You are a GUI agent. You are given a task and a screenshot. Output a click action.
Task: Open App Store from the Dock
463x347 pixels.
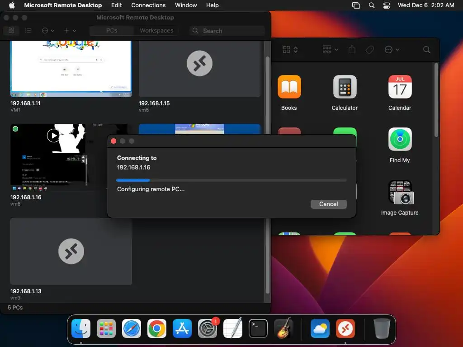(x=182, y=328)
